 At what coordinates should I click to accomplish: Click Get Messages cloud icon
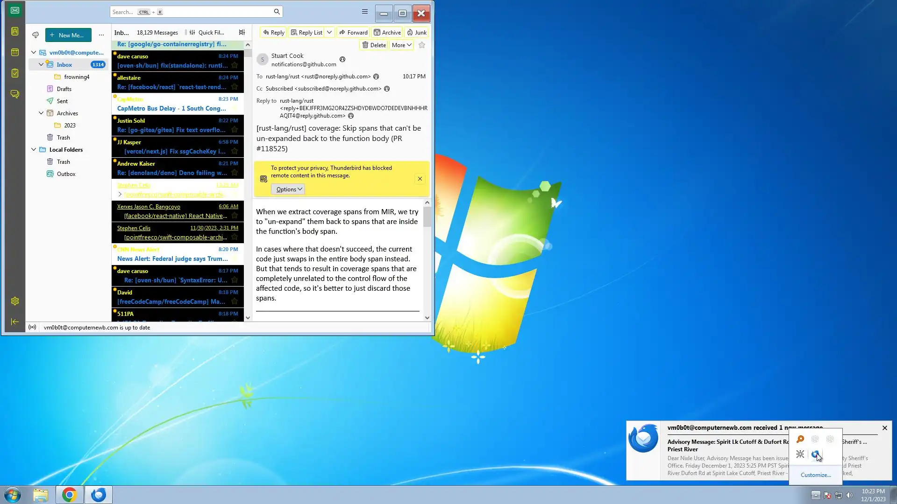click(x=36, y=35)
